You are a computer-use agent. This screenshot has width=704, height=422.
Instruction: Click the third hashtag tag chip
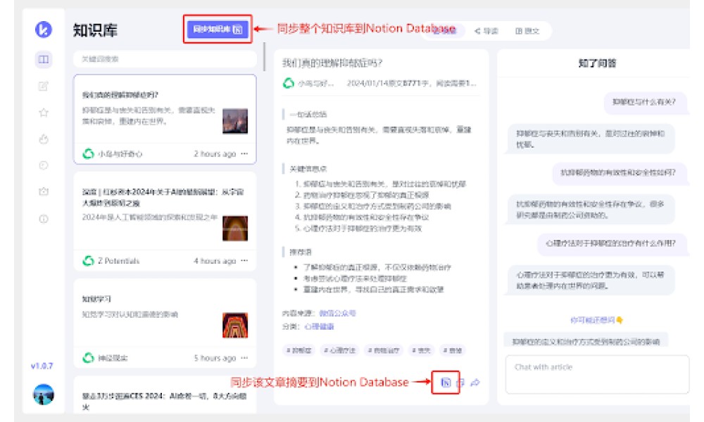[384, 350]
